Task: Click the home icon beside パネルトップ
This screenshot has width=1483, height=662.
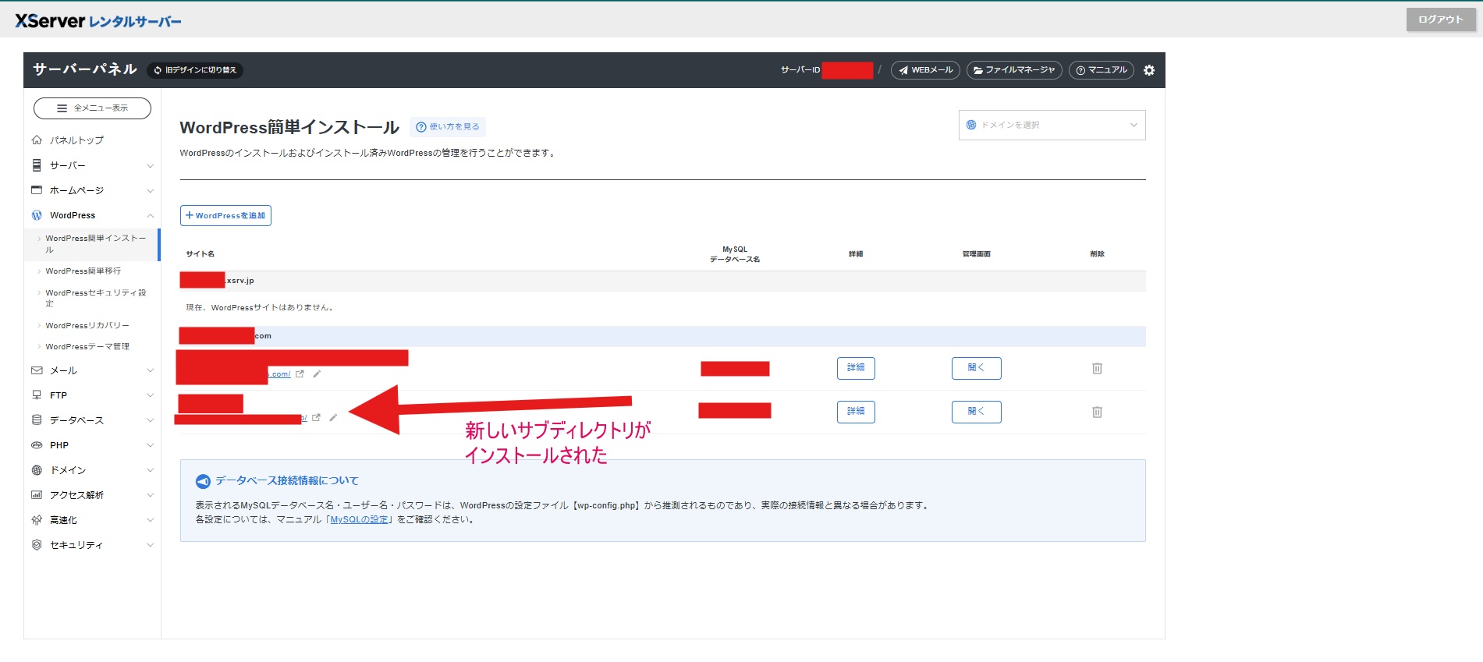Action: coord(37,140)
